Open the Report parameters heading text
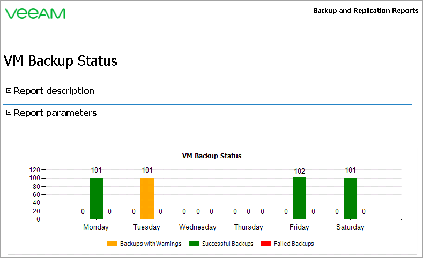This screenshot has height=258, width=423. pyautogui.click(x=55, y=113)
